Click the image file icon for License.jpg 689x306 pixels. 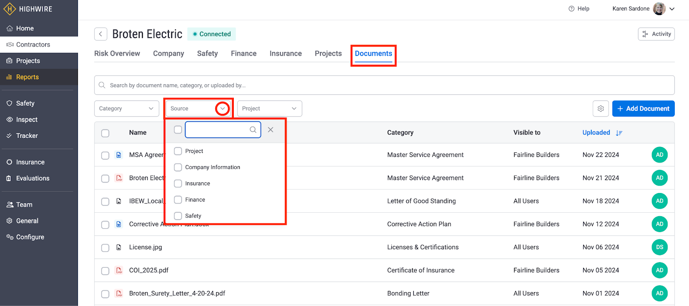coord(119,248)
